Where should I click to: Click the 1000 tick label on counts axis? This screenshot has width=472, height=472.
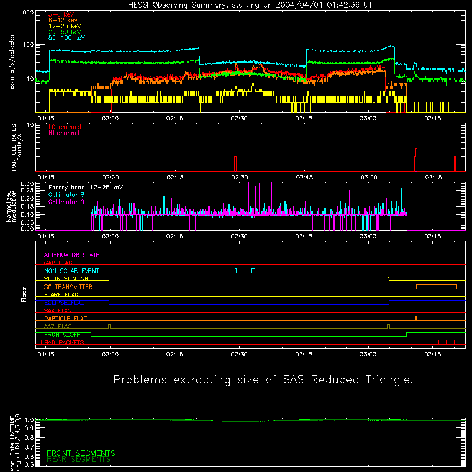tap(27, 12)
